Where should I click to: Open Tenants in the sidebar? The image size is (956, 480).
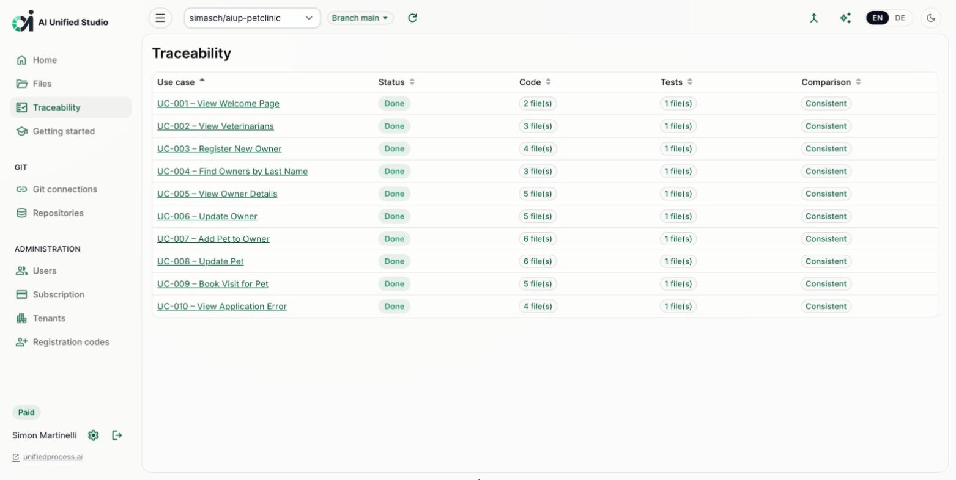pyautogui.click(x=71, y=318)
